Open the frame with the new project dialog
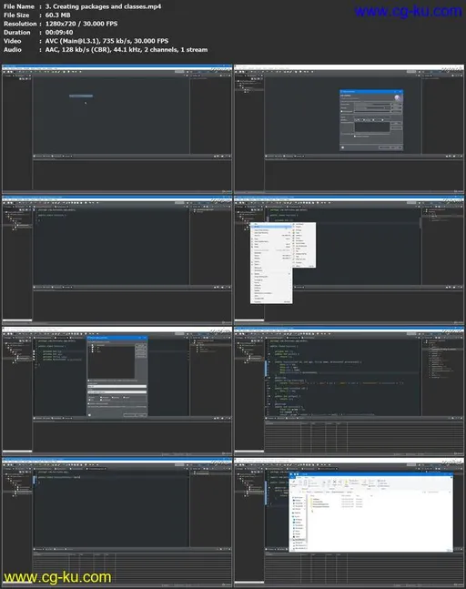Viewport: 466px width, 589px height. click(349, 129)
